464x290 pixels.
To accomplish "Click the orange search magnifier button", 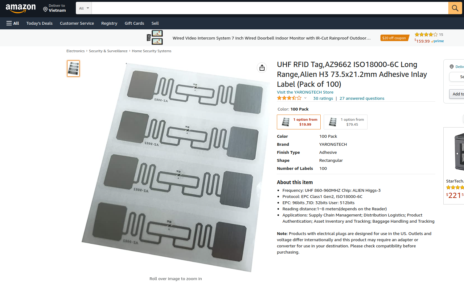I will pyautogui.click(x=455, y=8).
